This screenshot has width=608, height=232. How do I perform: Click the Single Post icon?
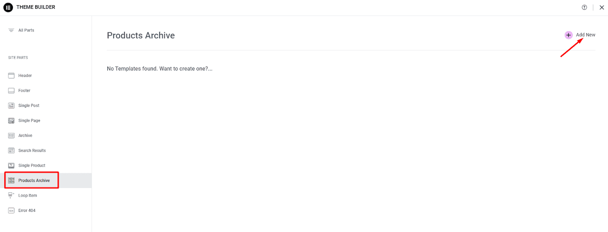[11, 105]
